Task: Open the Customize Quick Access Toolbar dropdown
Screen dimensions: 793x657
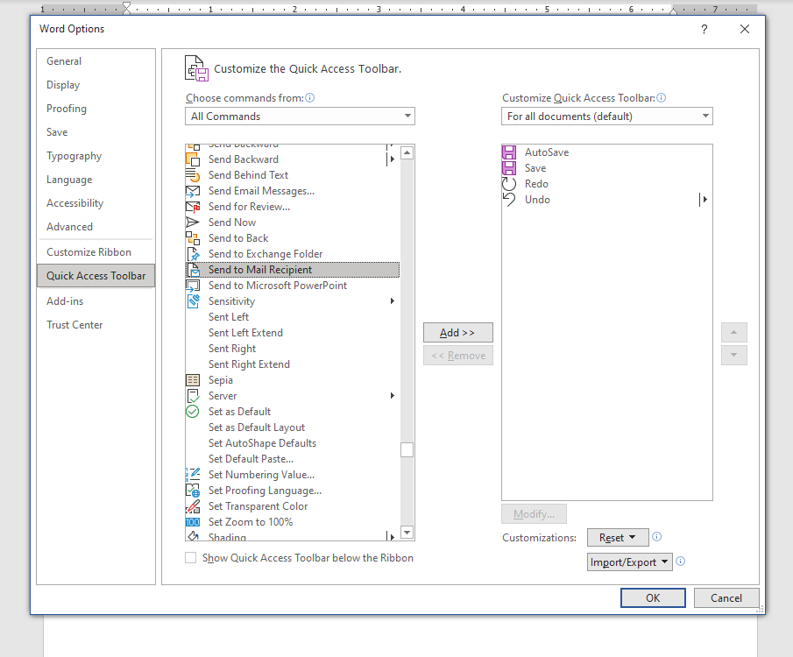Action: (606, 116)
